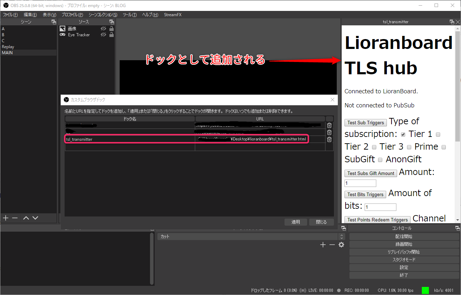Click the OBS logo in title bar
This screenshot has width=461, height=295.
6,5
